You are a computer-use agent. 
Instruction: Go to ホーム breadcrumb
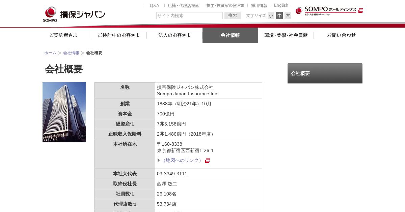(x=50, y=53)
